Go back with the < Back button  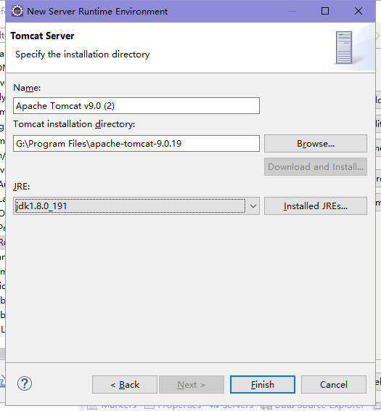[125, 385]
